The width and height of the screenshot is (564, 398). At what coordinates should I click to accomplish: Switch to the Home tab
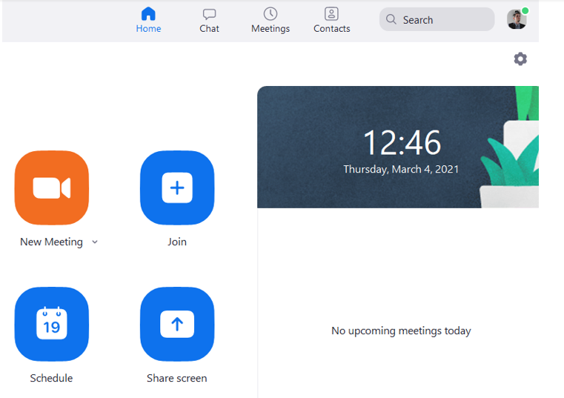pyautogui.click(x=148, y=20)
